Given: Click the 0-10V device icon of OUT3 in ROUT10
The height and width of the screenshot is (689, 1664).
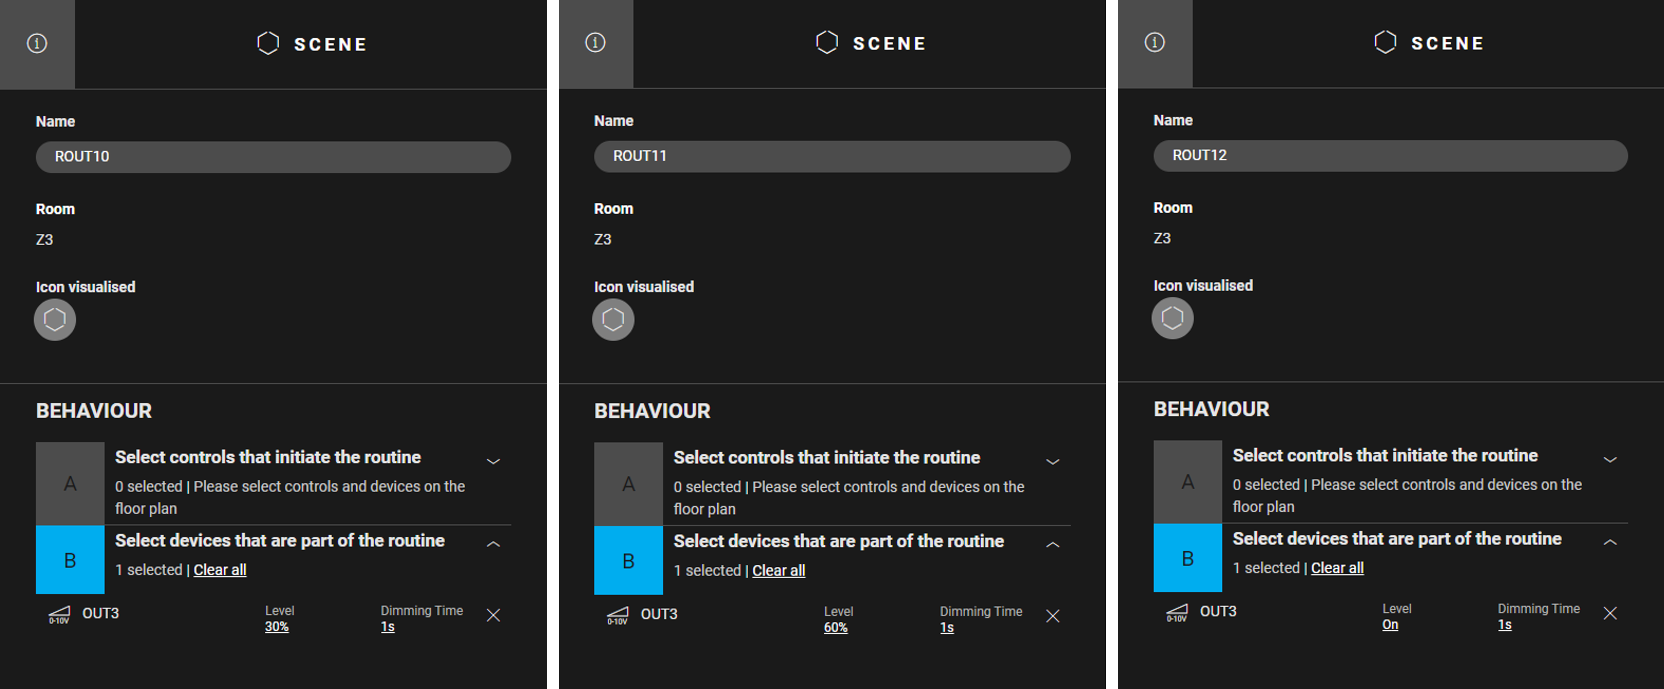Looking at the screenshot, I should click(59, 615).
